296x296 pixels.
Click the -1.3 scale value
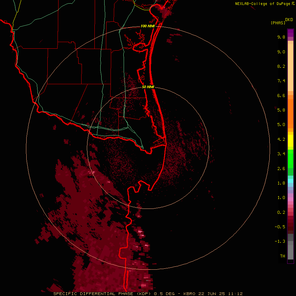280,241
